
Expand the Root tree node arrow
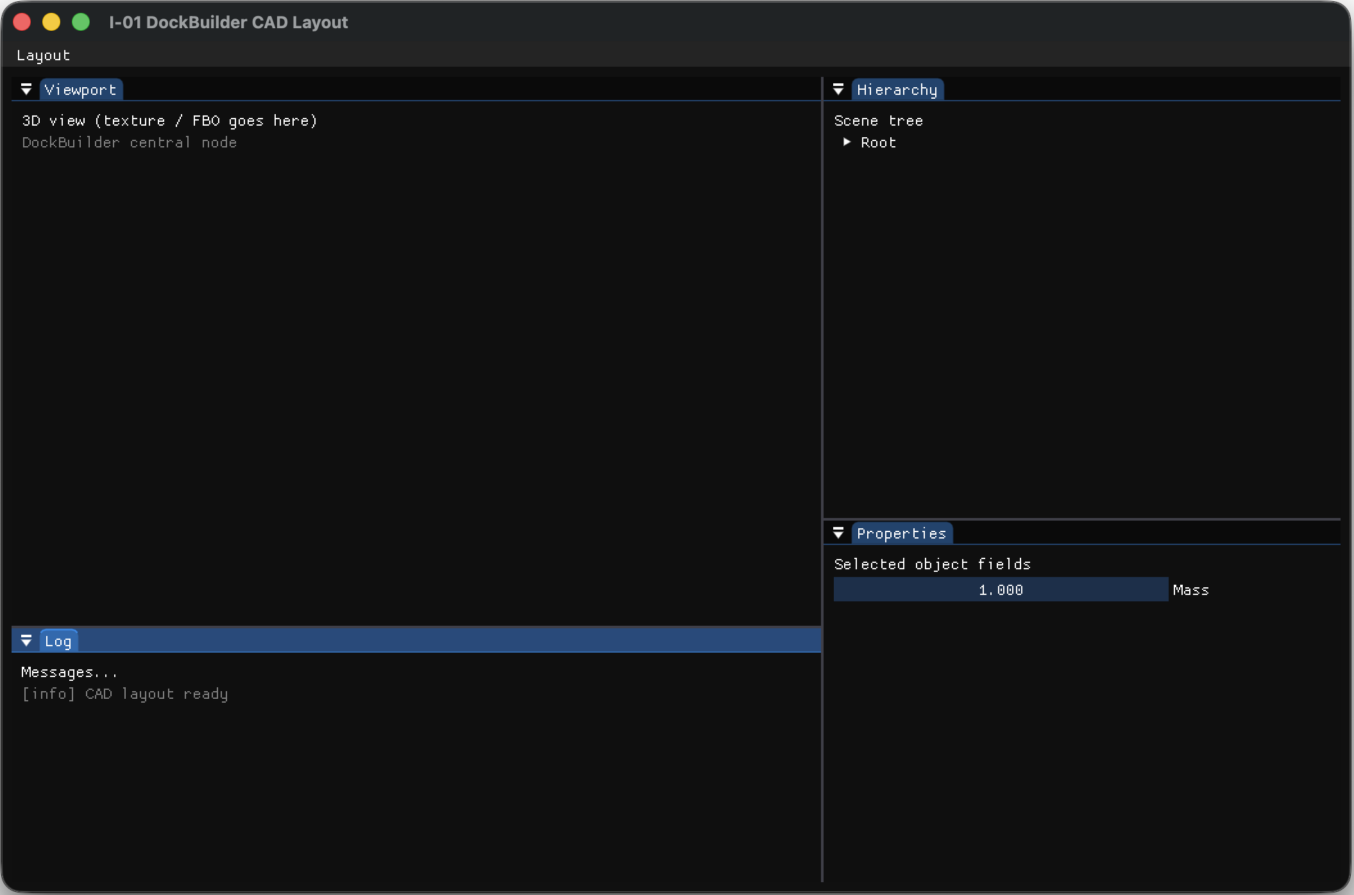click(x=847, y=142)
